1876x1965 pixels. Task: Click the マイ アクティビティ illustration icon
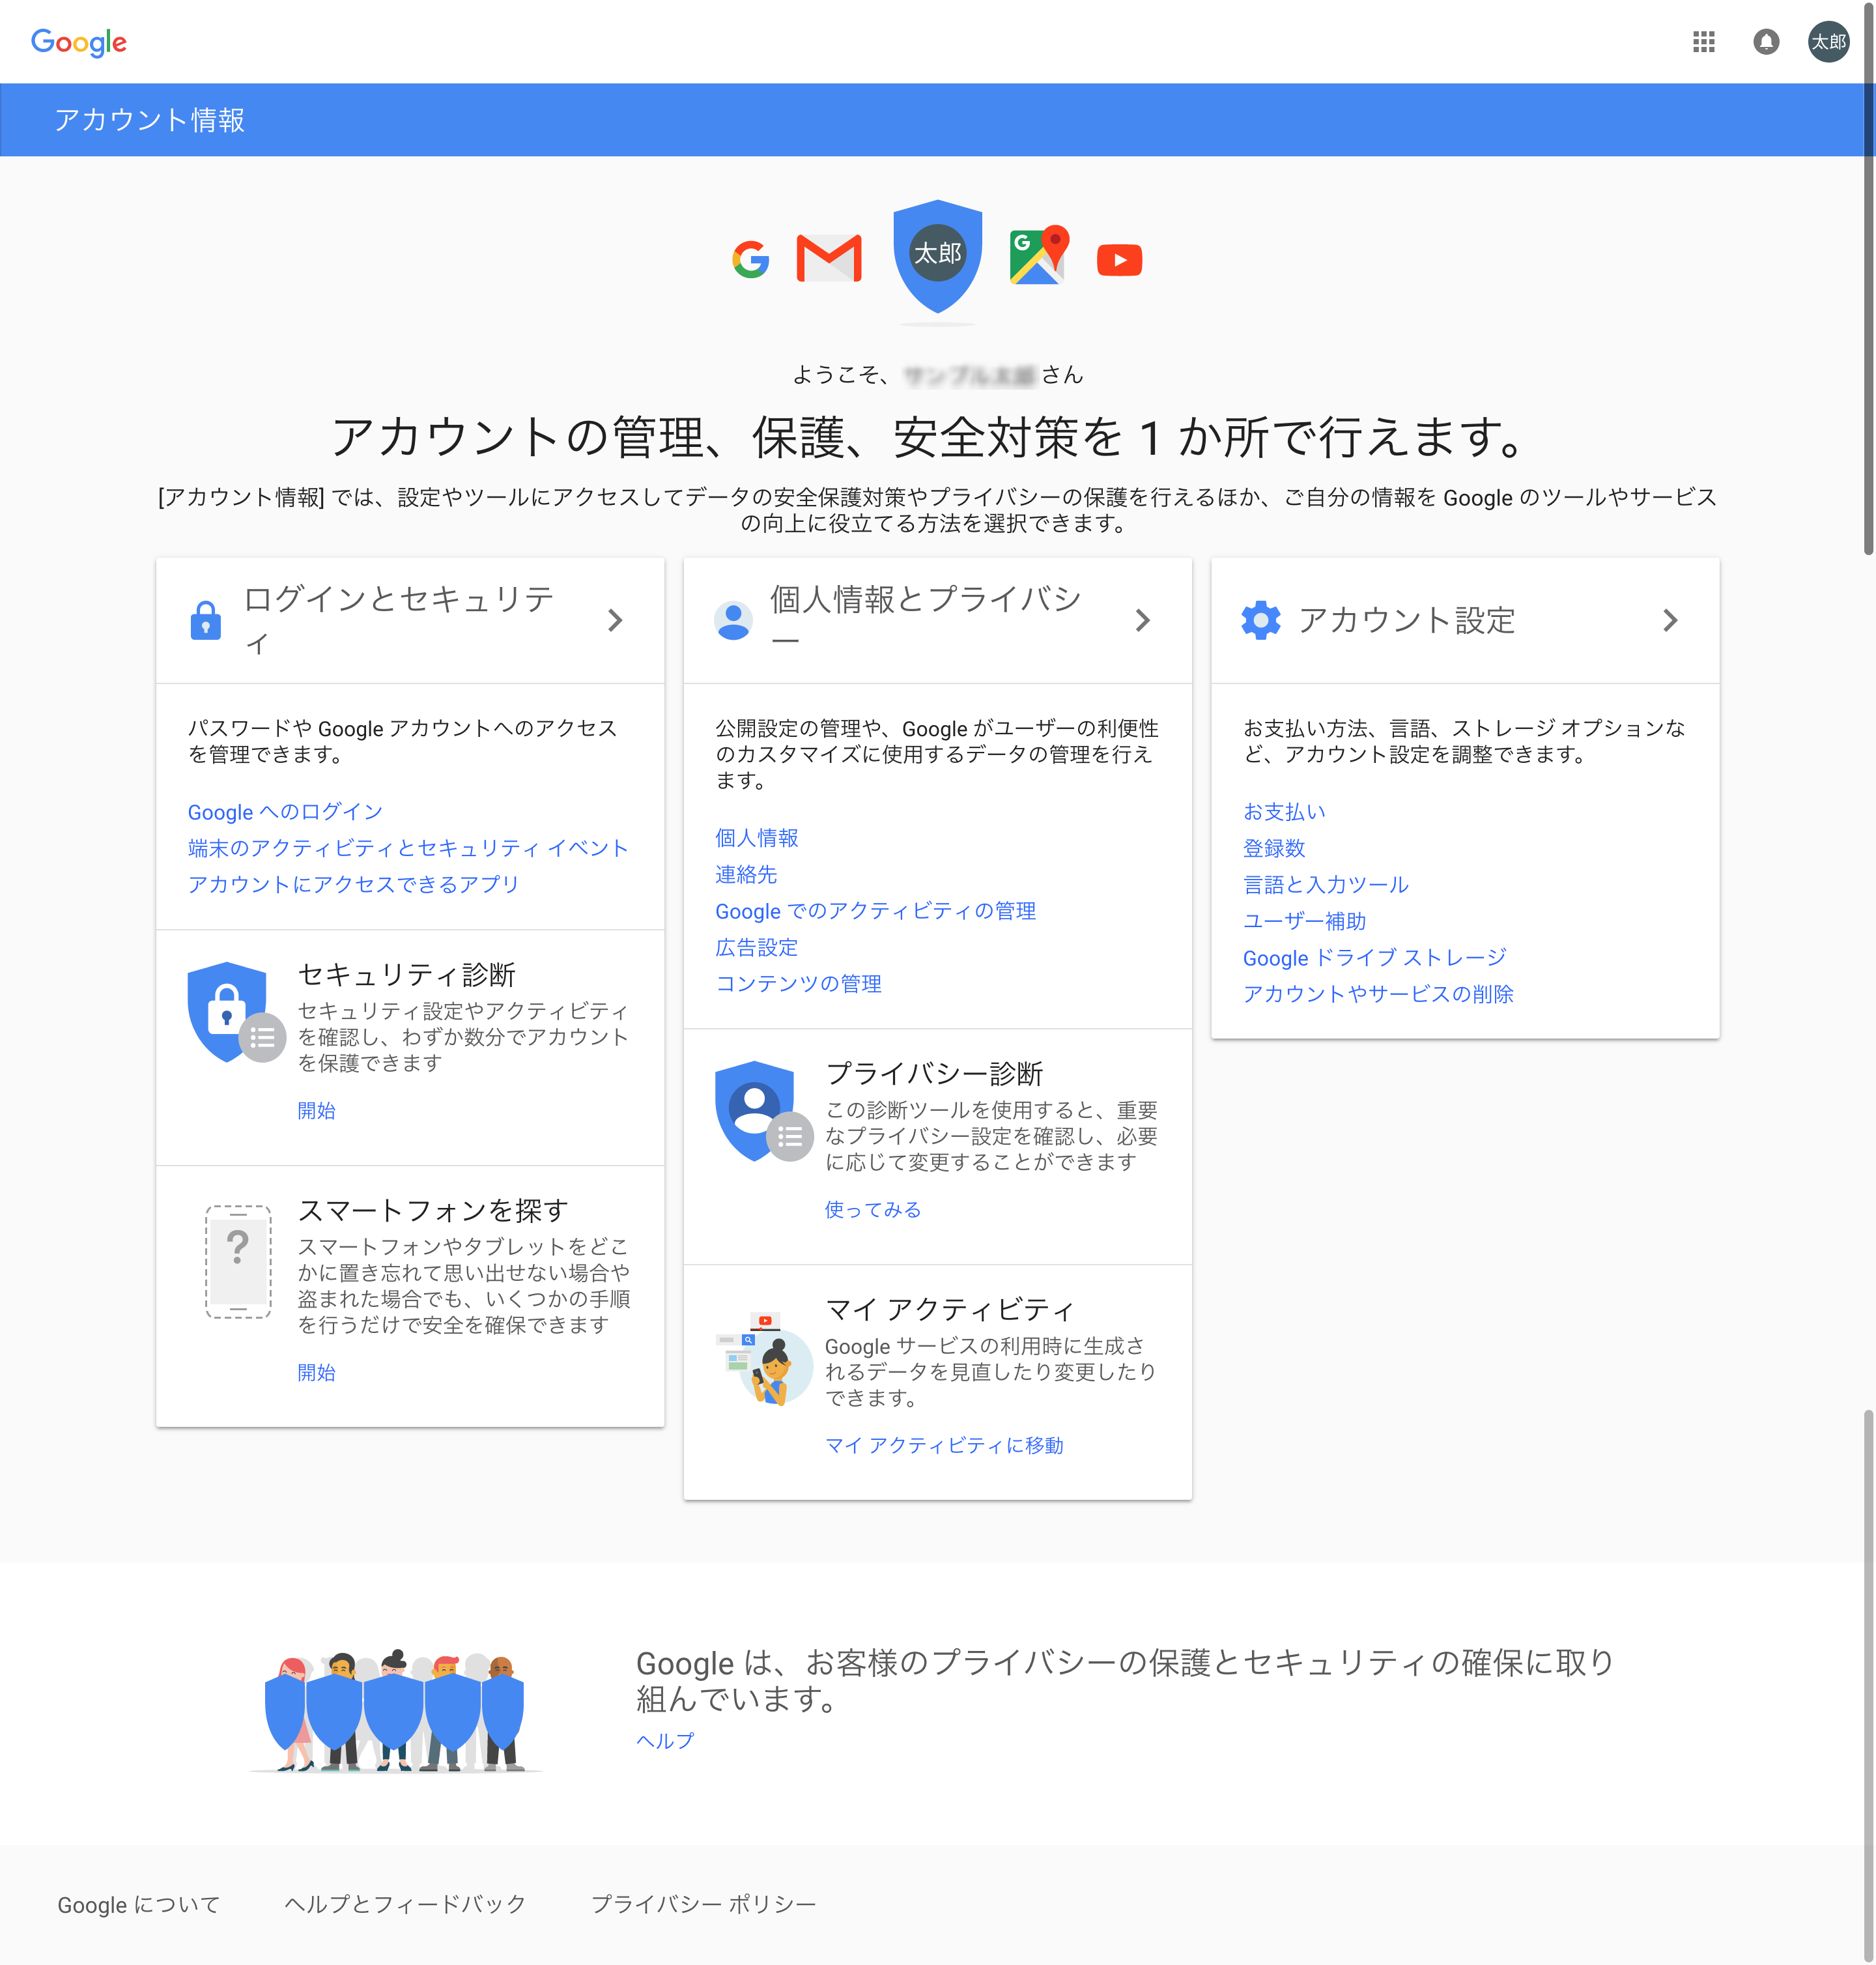click(x=764, y=1359)
